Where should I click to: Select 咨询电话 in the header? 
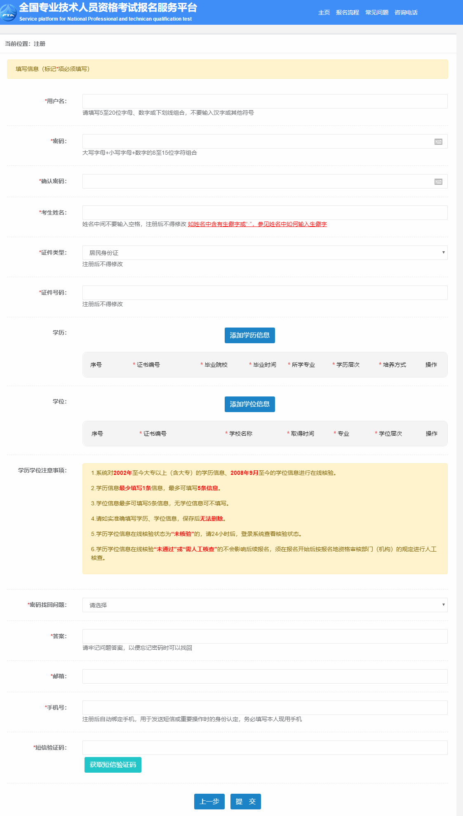pos(406,12)
